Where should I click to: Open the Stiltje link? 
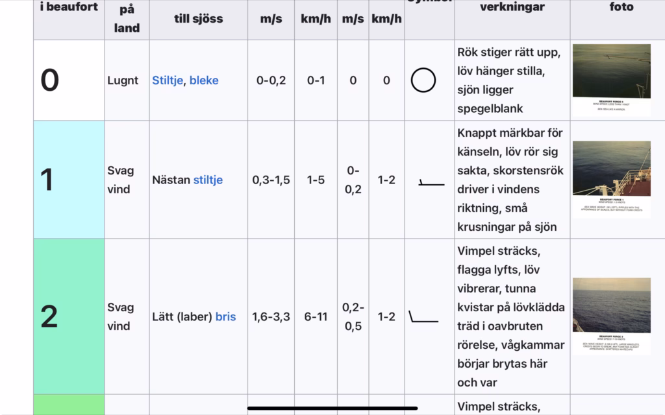[x=168, y=80]
